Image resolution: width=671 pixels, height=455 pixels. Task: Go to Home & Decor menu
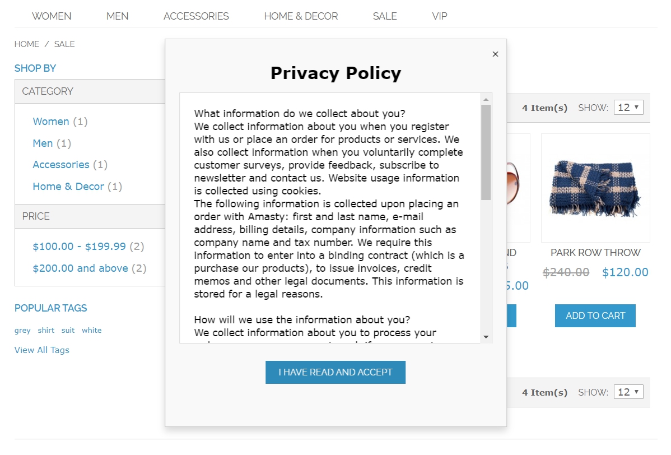(301, 16)
